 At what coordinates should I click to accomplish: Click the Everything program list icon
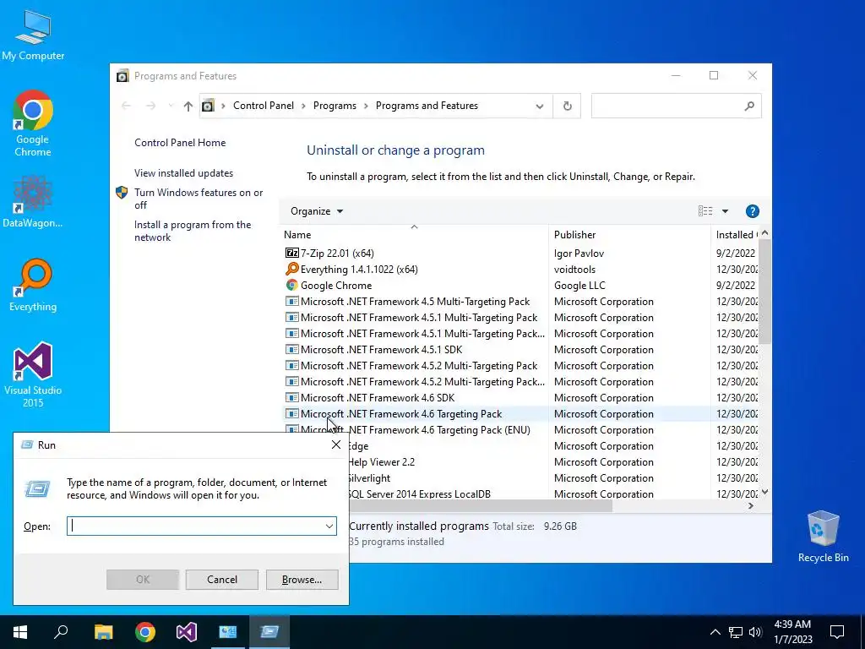point(291,269)
